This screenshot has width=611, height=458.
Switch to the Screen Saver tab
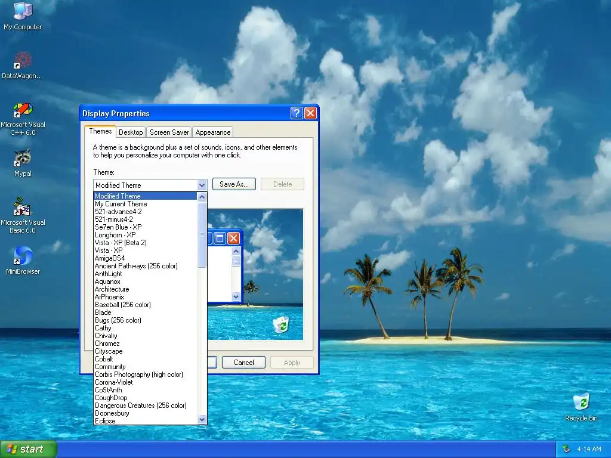[169, 132]
